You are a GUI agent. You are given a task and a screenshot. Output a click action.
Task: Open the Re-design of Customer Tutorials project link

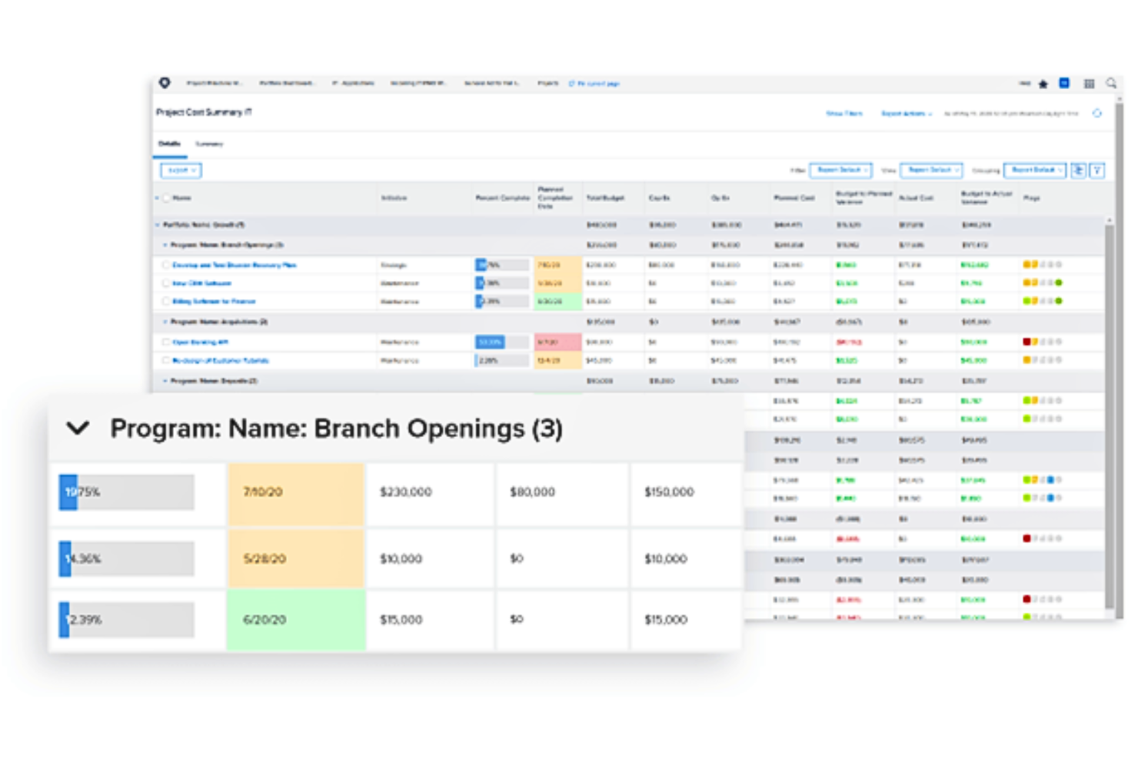click(221, 360)
